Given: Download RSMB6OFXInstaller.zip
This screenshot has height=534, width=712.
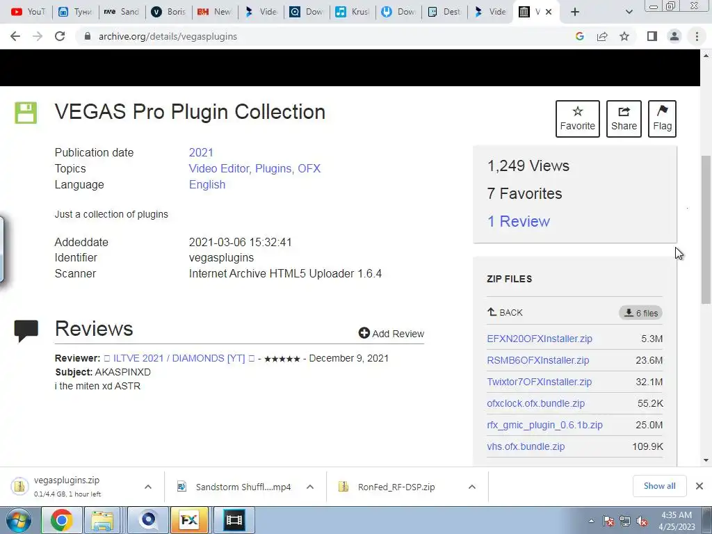Looking at the screenshot, I should [x=538, y=360].
